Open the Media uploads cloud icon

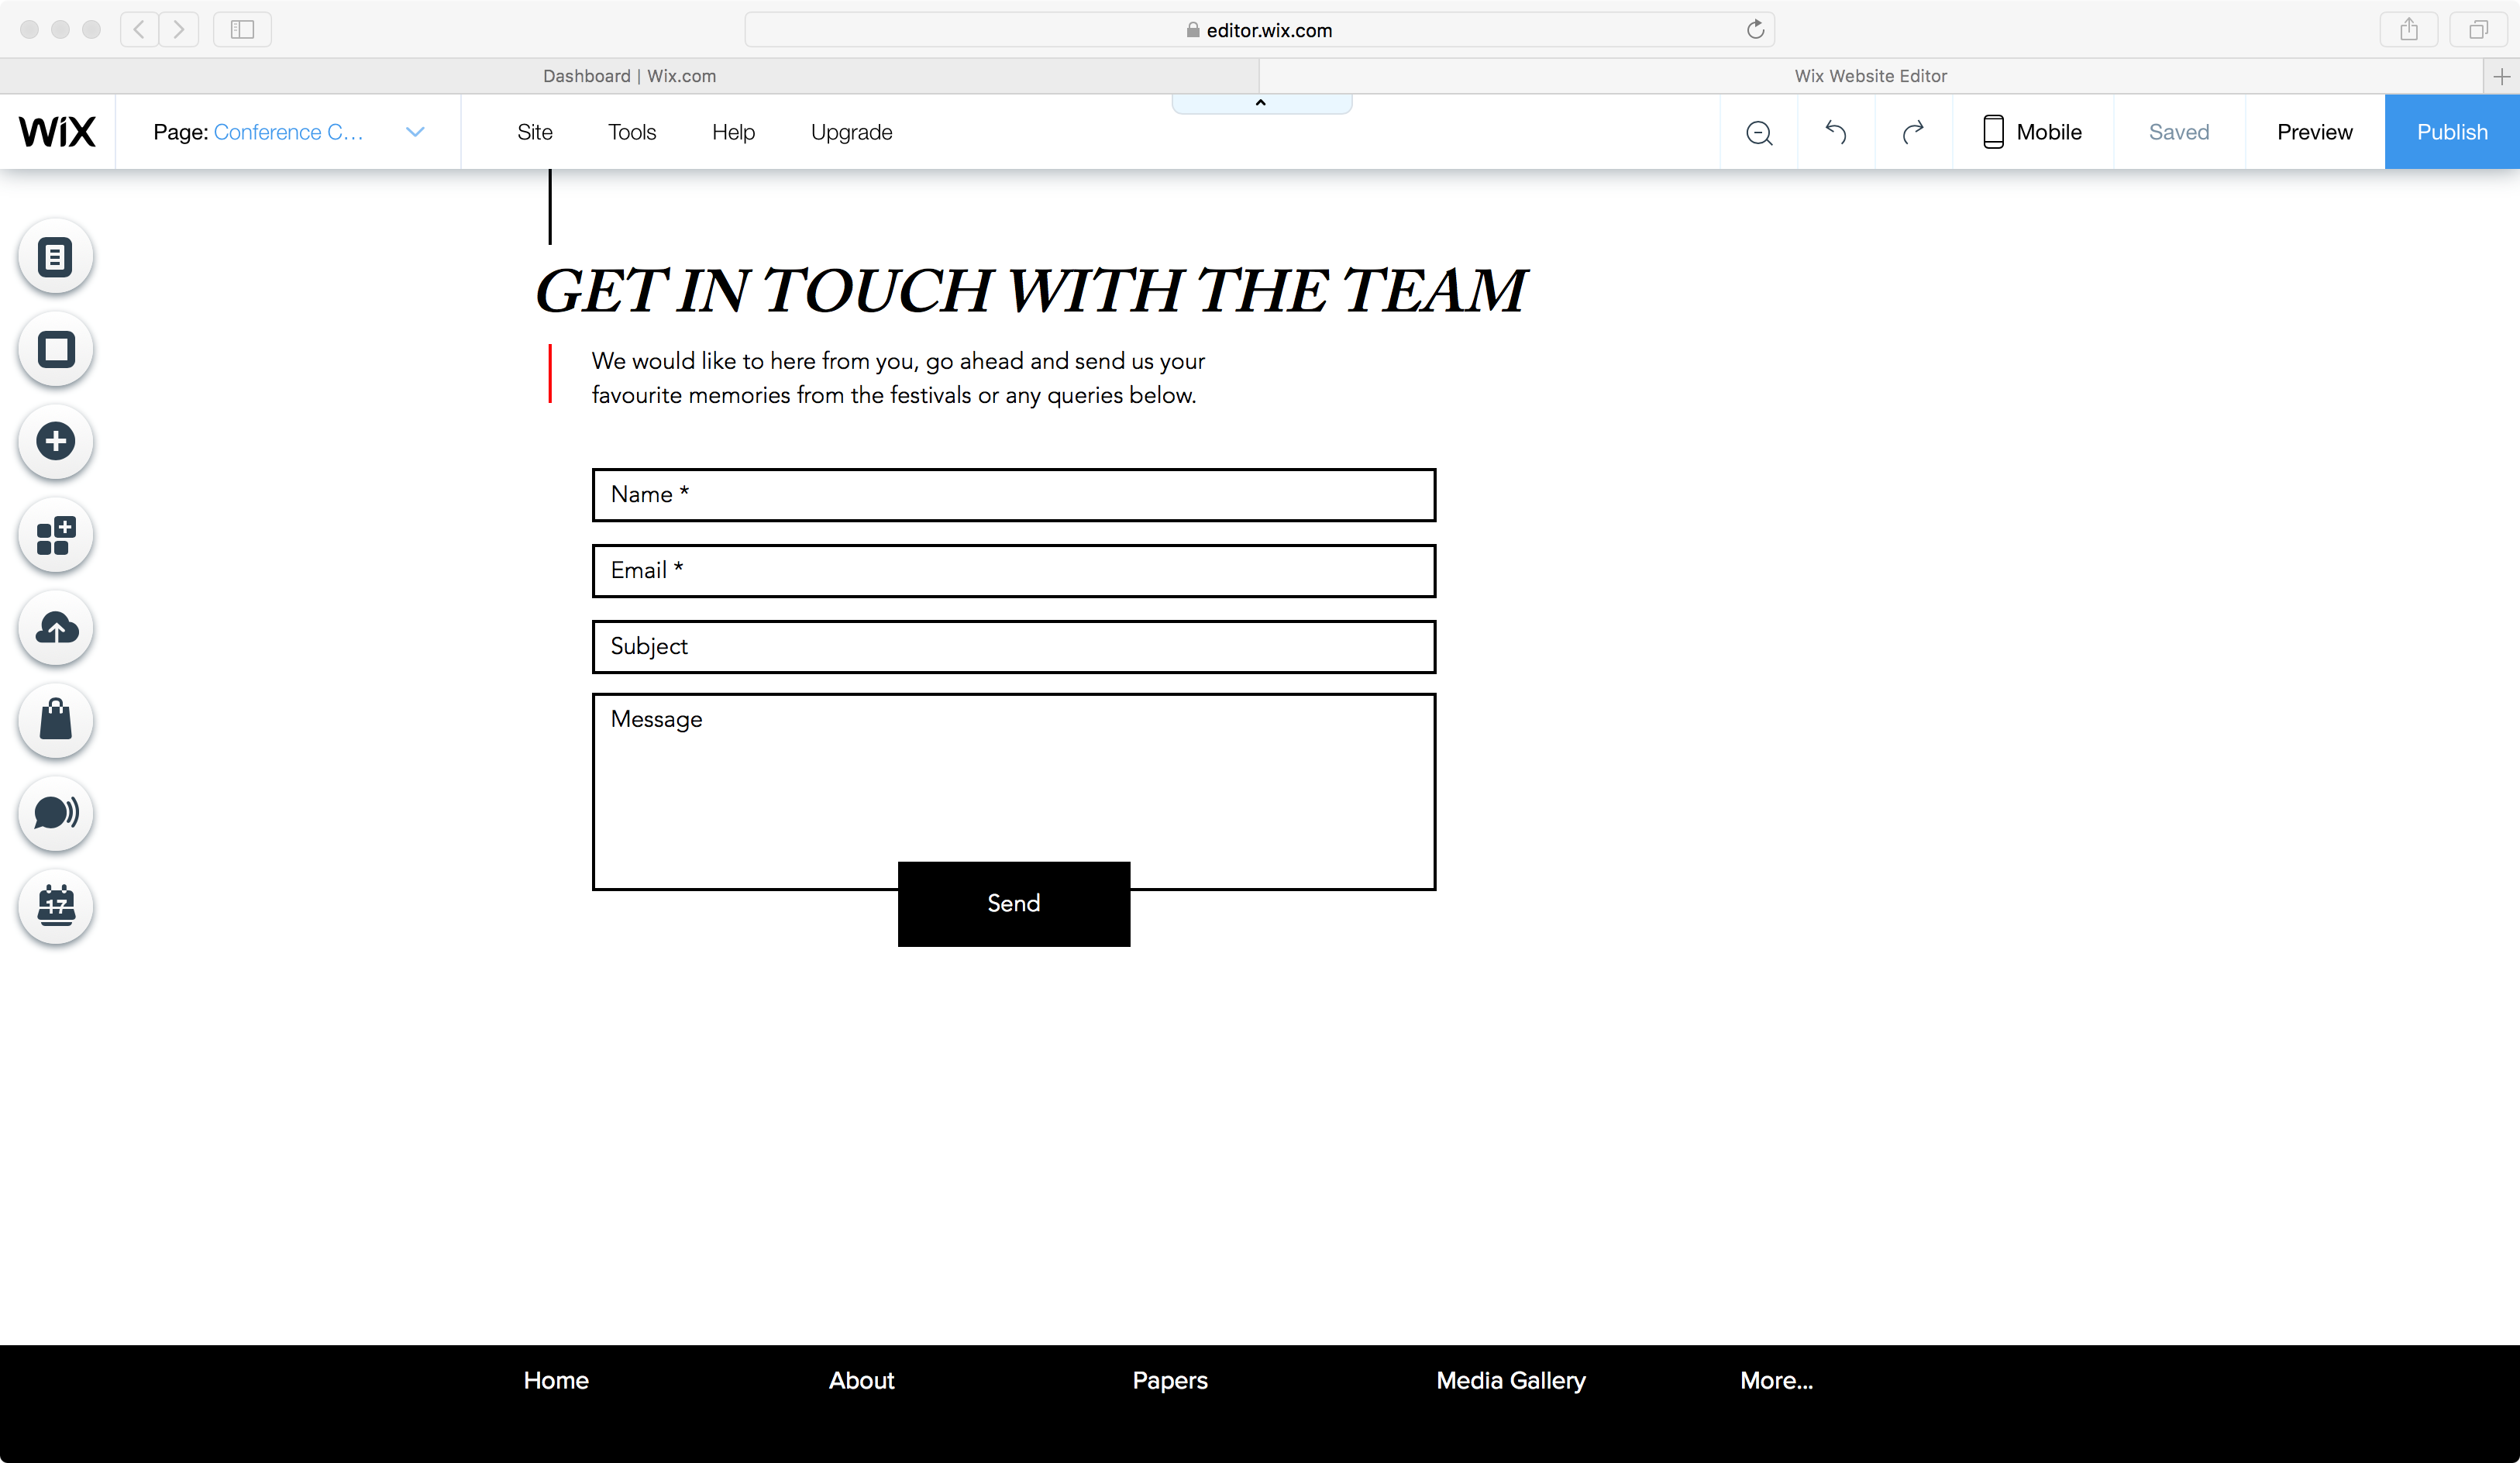tap(56, 628)
